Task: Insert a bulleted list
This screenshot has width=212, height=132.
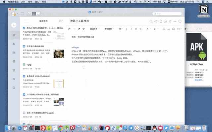Action: (x=169, y=29)
